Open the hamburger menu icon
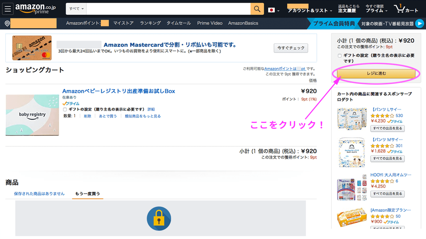The height and width of the screenshot is (239, 426). [8, 8]
